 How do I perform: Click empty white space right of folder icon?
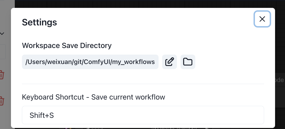point(229,62)
